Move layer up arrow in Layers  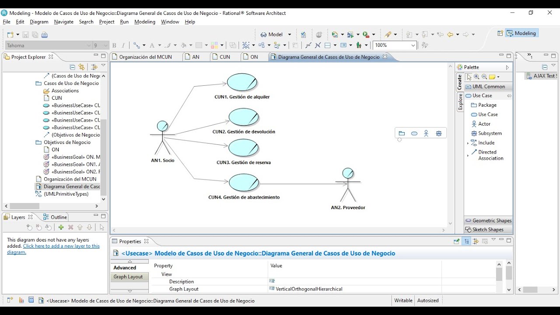click(x=80, y=227)
